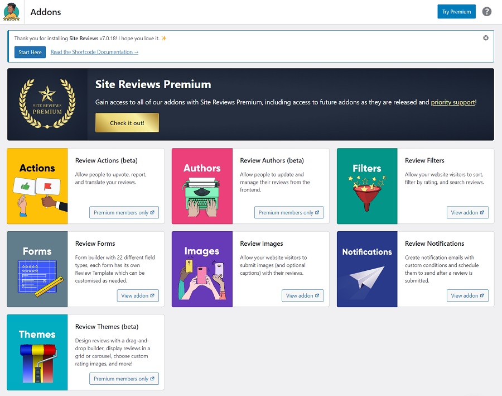The height and width of the screenshot is (396, 502).
Task: Click the Review Forms description text
Action: [x=115, y=269]
